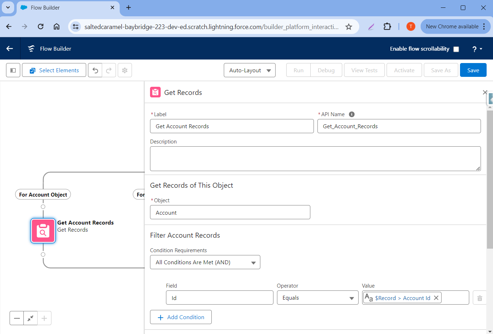The width and height of the screenshot is (493, 334).
Task: Open flow settings gear icon
Action: click(125, 70)
